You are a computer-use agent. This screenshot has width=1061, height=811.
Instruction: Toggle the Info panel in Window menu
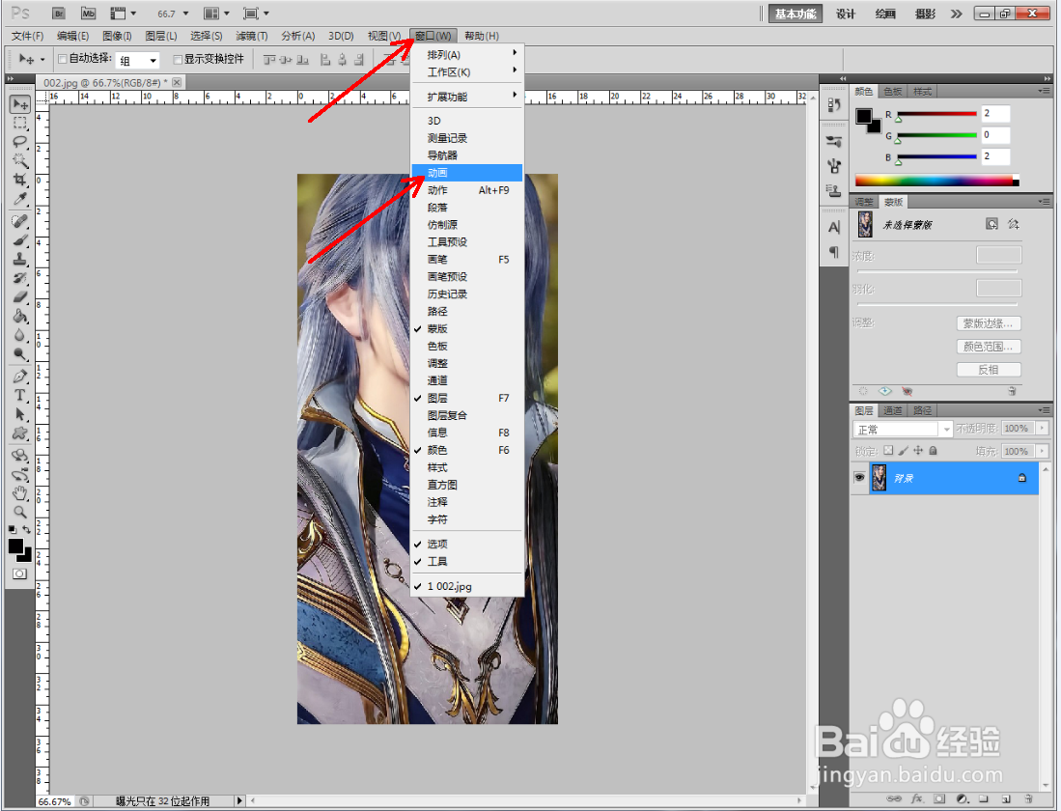[467, 433]
